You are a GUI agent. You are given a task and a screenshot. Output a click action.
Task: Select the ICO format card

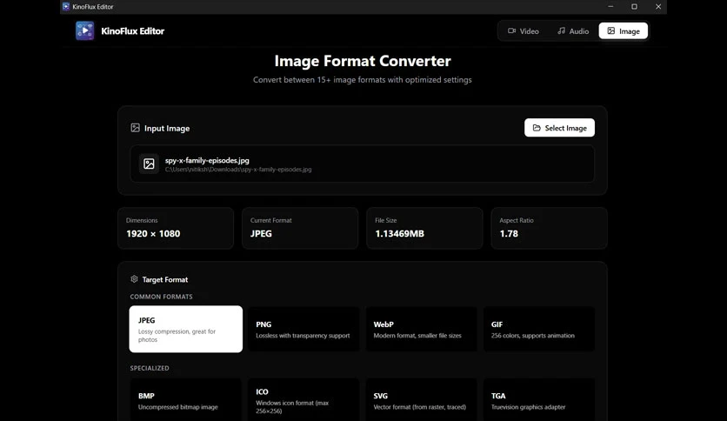tap(303, 401)
